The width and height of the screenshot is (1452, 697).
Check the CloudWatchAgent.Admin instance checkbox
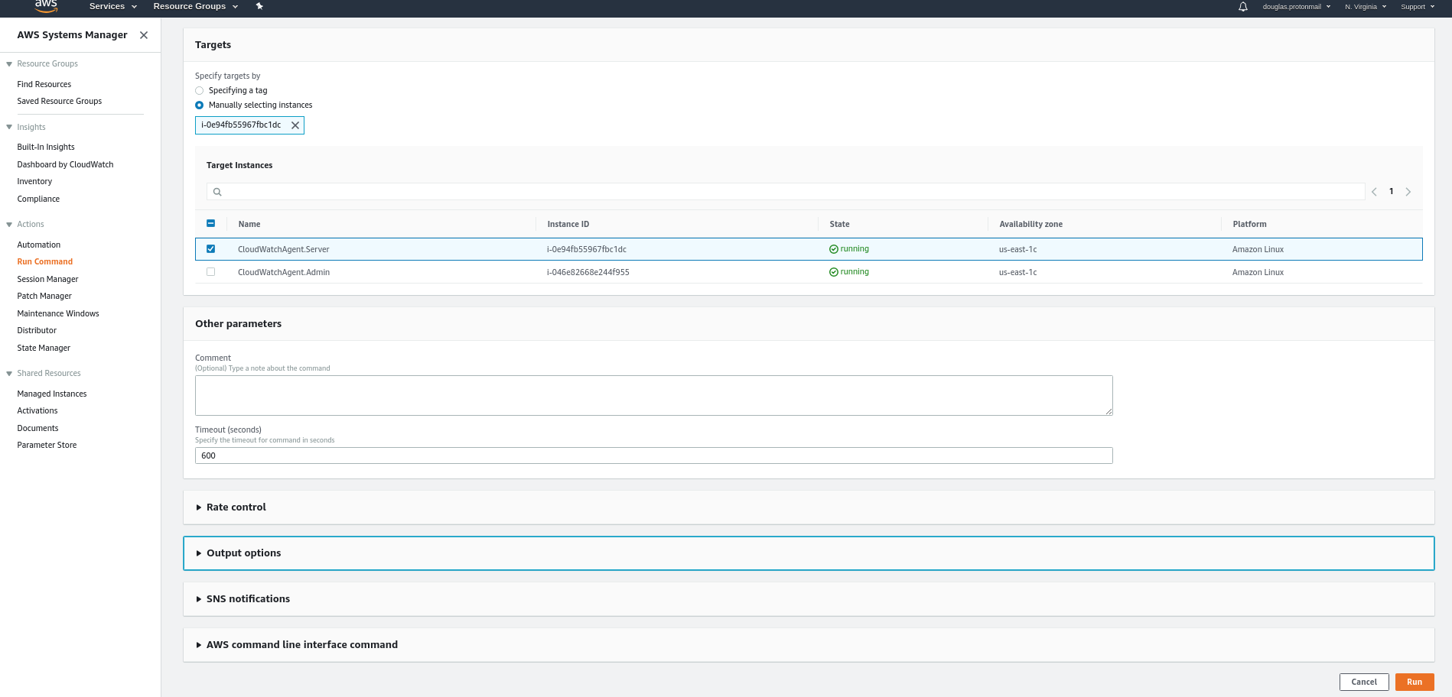[x=211, y=272]
